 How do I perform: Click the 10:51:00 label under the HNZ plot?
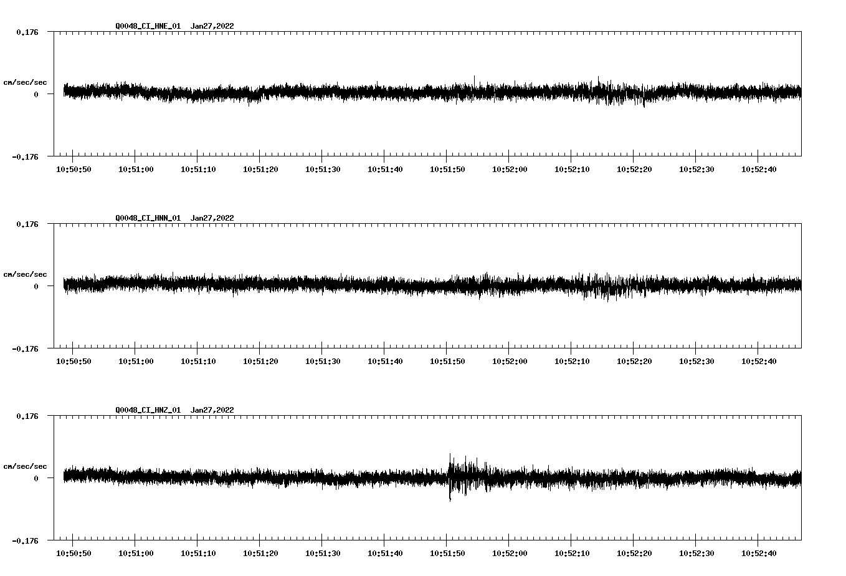[x=136, y=554]
